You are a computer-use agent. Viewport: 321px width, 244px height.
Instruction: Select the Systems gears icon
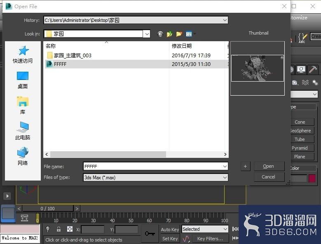(x=315, y=83)
